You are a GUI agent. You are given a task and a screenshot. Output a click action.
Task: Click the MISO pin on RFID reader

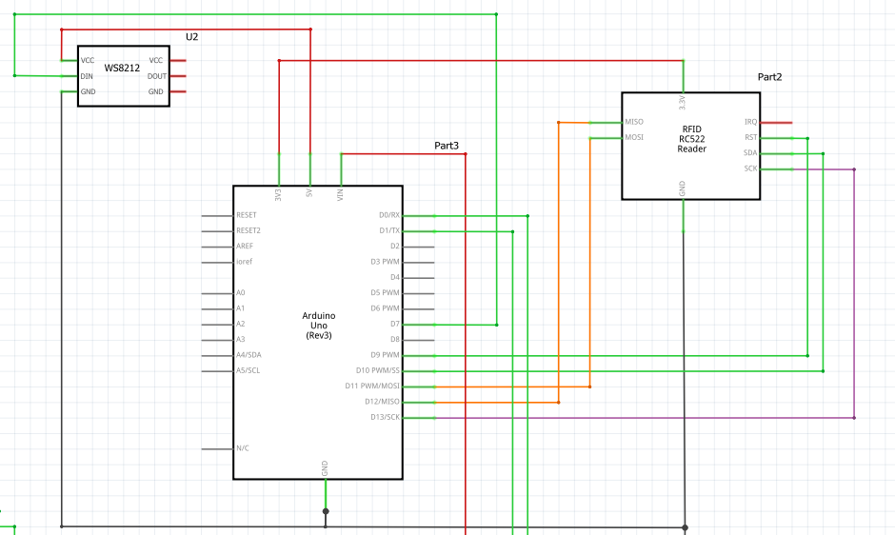point(633,122)
